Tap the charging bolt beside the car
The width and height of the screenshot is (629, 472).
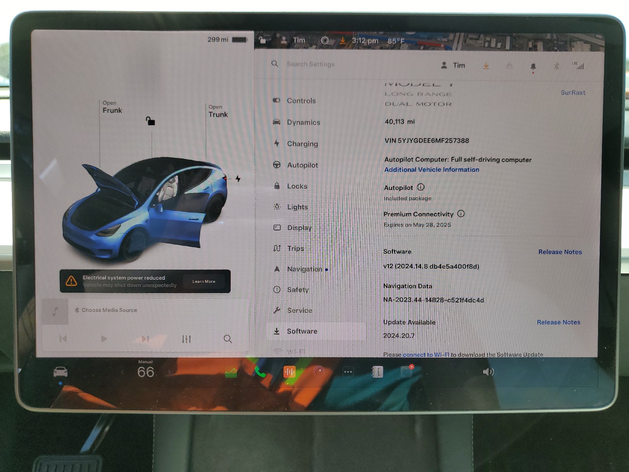[x=238, y=179]
